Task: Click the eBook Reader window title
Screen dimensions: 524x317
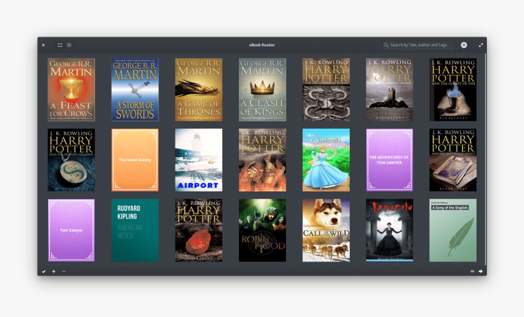Action: pyautogui.click(x=262, y=45)
